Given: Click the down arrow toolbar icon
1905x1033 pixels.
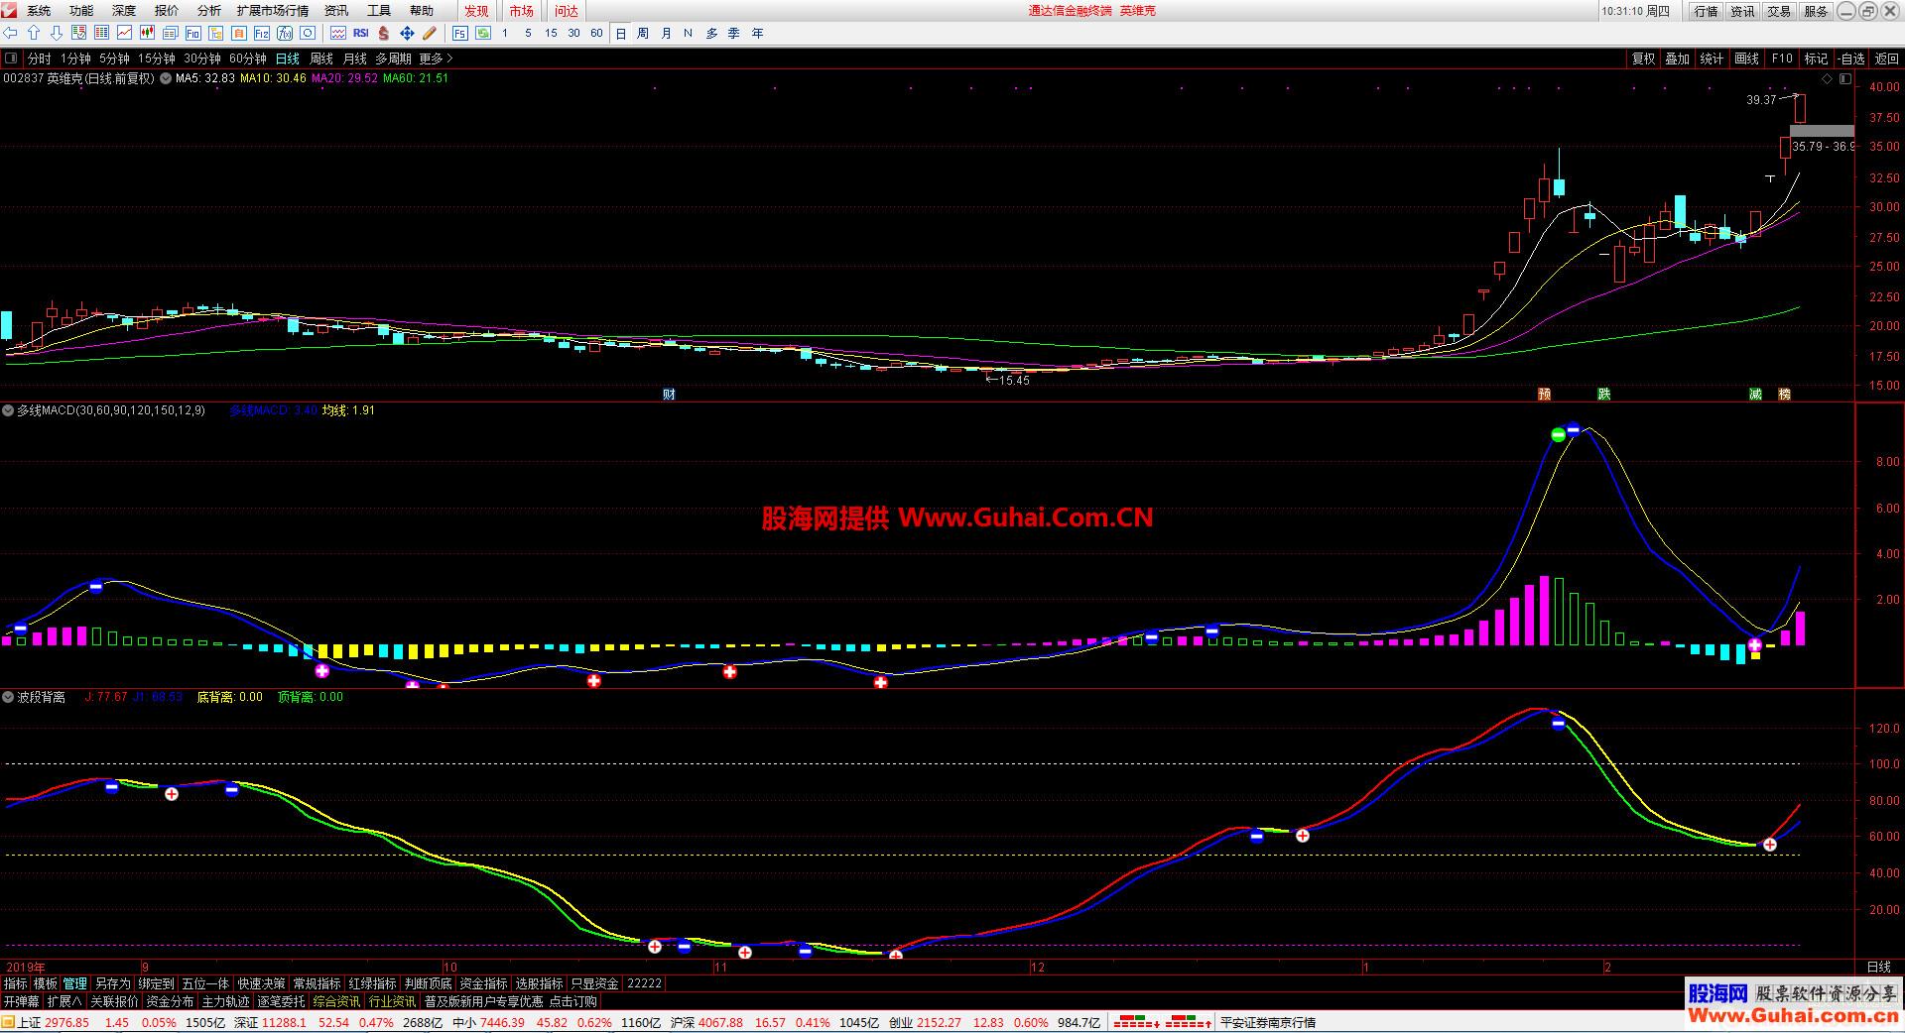Looking at the screenshot, I should point(57,34).
